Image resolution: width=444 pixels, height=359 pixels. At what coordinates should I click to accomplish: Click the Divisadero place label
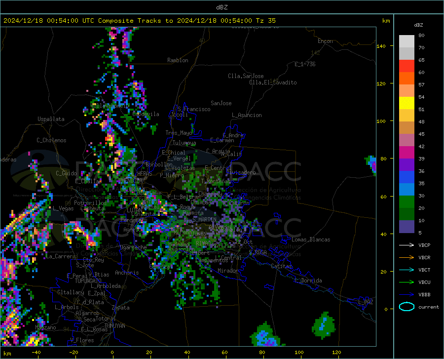coord(241,172)
